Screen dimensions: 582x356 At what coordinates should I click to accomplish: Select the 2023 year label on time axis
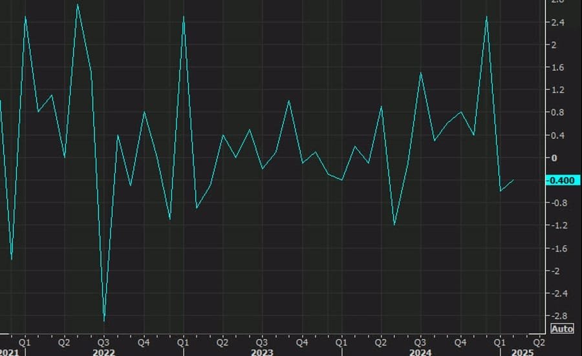click(262, 352)
